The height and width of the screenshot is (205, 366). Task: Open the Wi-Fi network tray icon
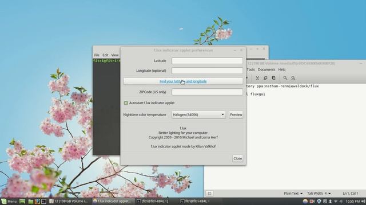(x=336, y=201)
